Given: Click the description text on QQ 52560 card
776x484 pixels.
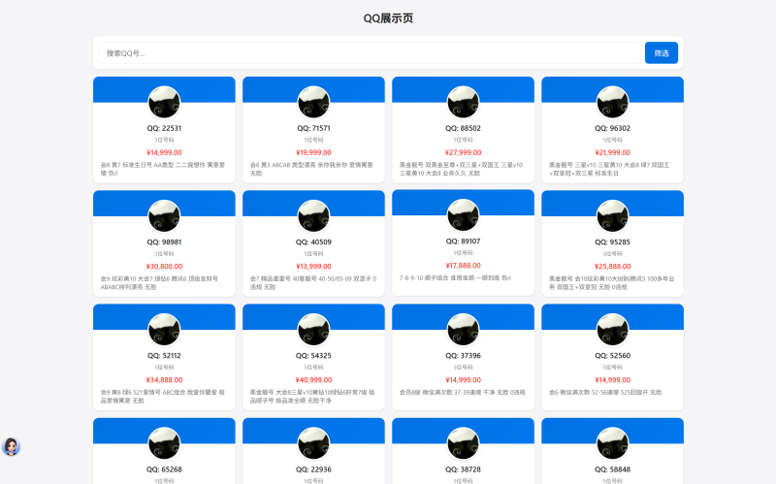Looking at the screenshot, I should click(605, 392).
